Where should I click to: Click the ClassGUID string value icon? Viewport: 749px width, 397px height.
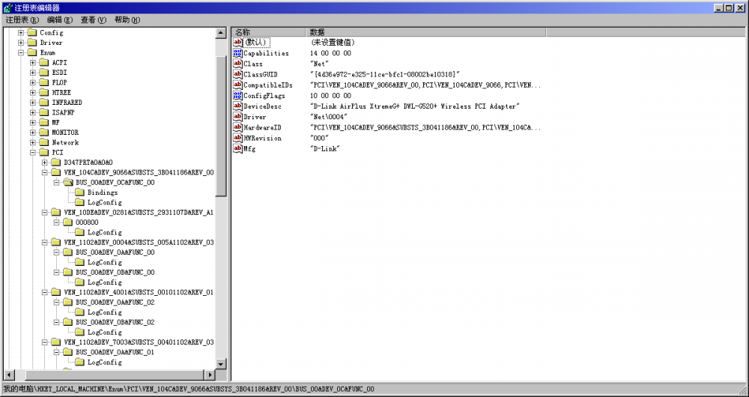tap(238, 75)
